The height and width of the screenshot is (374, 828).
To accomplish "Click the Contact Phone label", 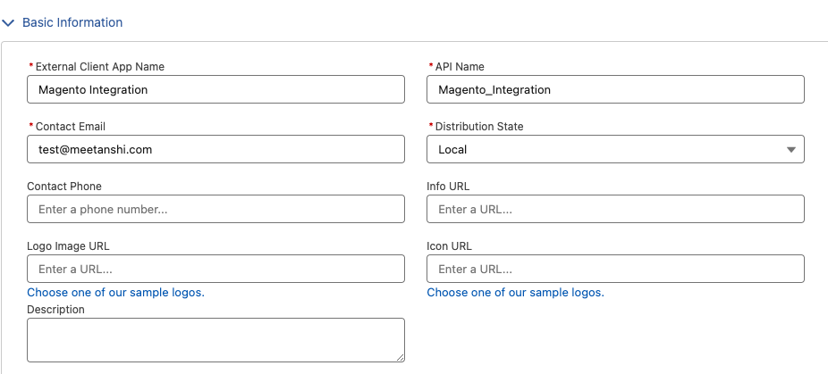I will click(63, 187).
